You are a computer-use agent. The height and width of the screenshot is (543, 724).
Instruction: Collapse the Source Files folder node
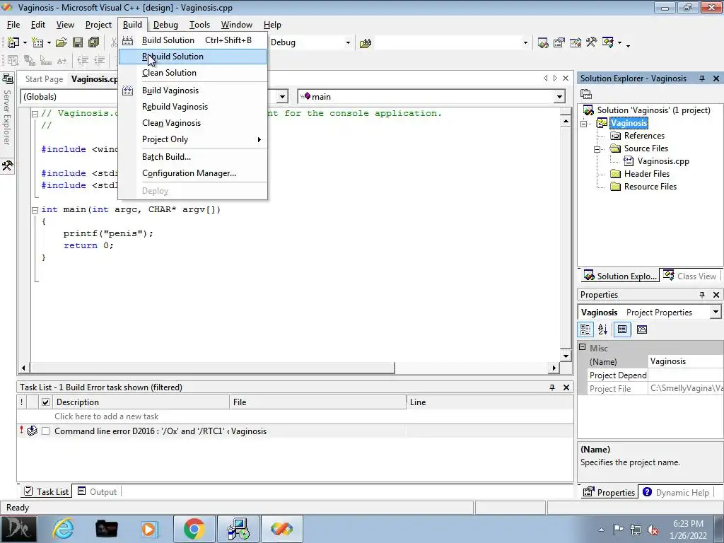(597, 148)
